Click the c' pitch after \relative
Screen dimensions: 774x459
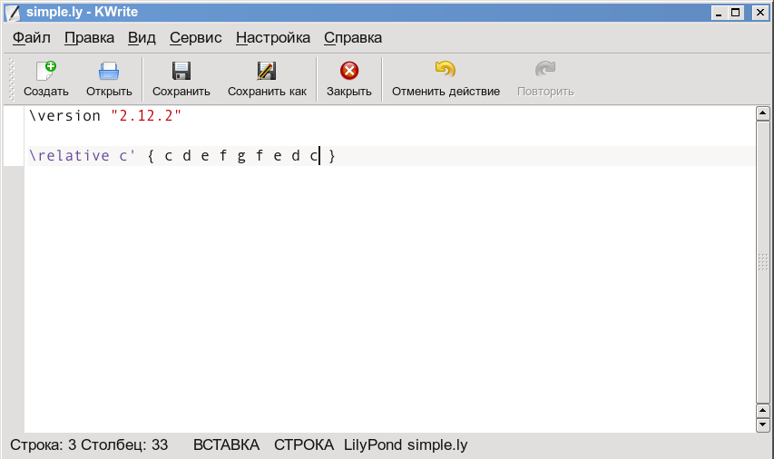click(127, 155)
